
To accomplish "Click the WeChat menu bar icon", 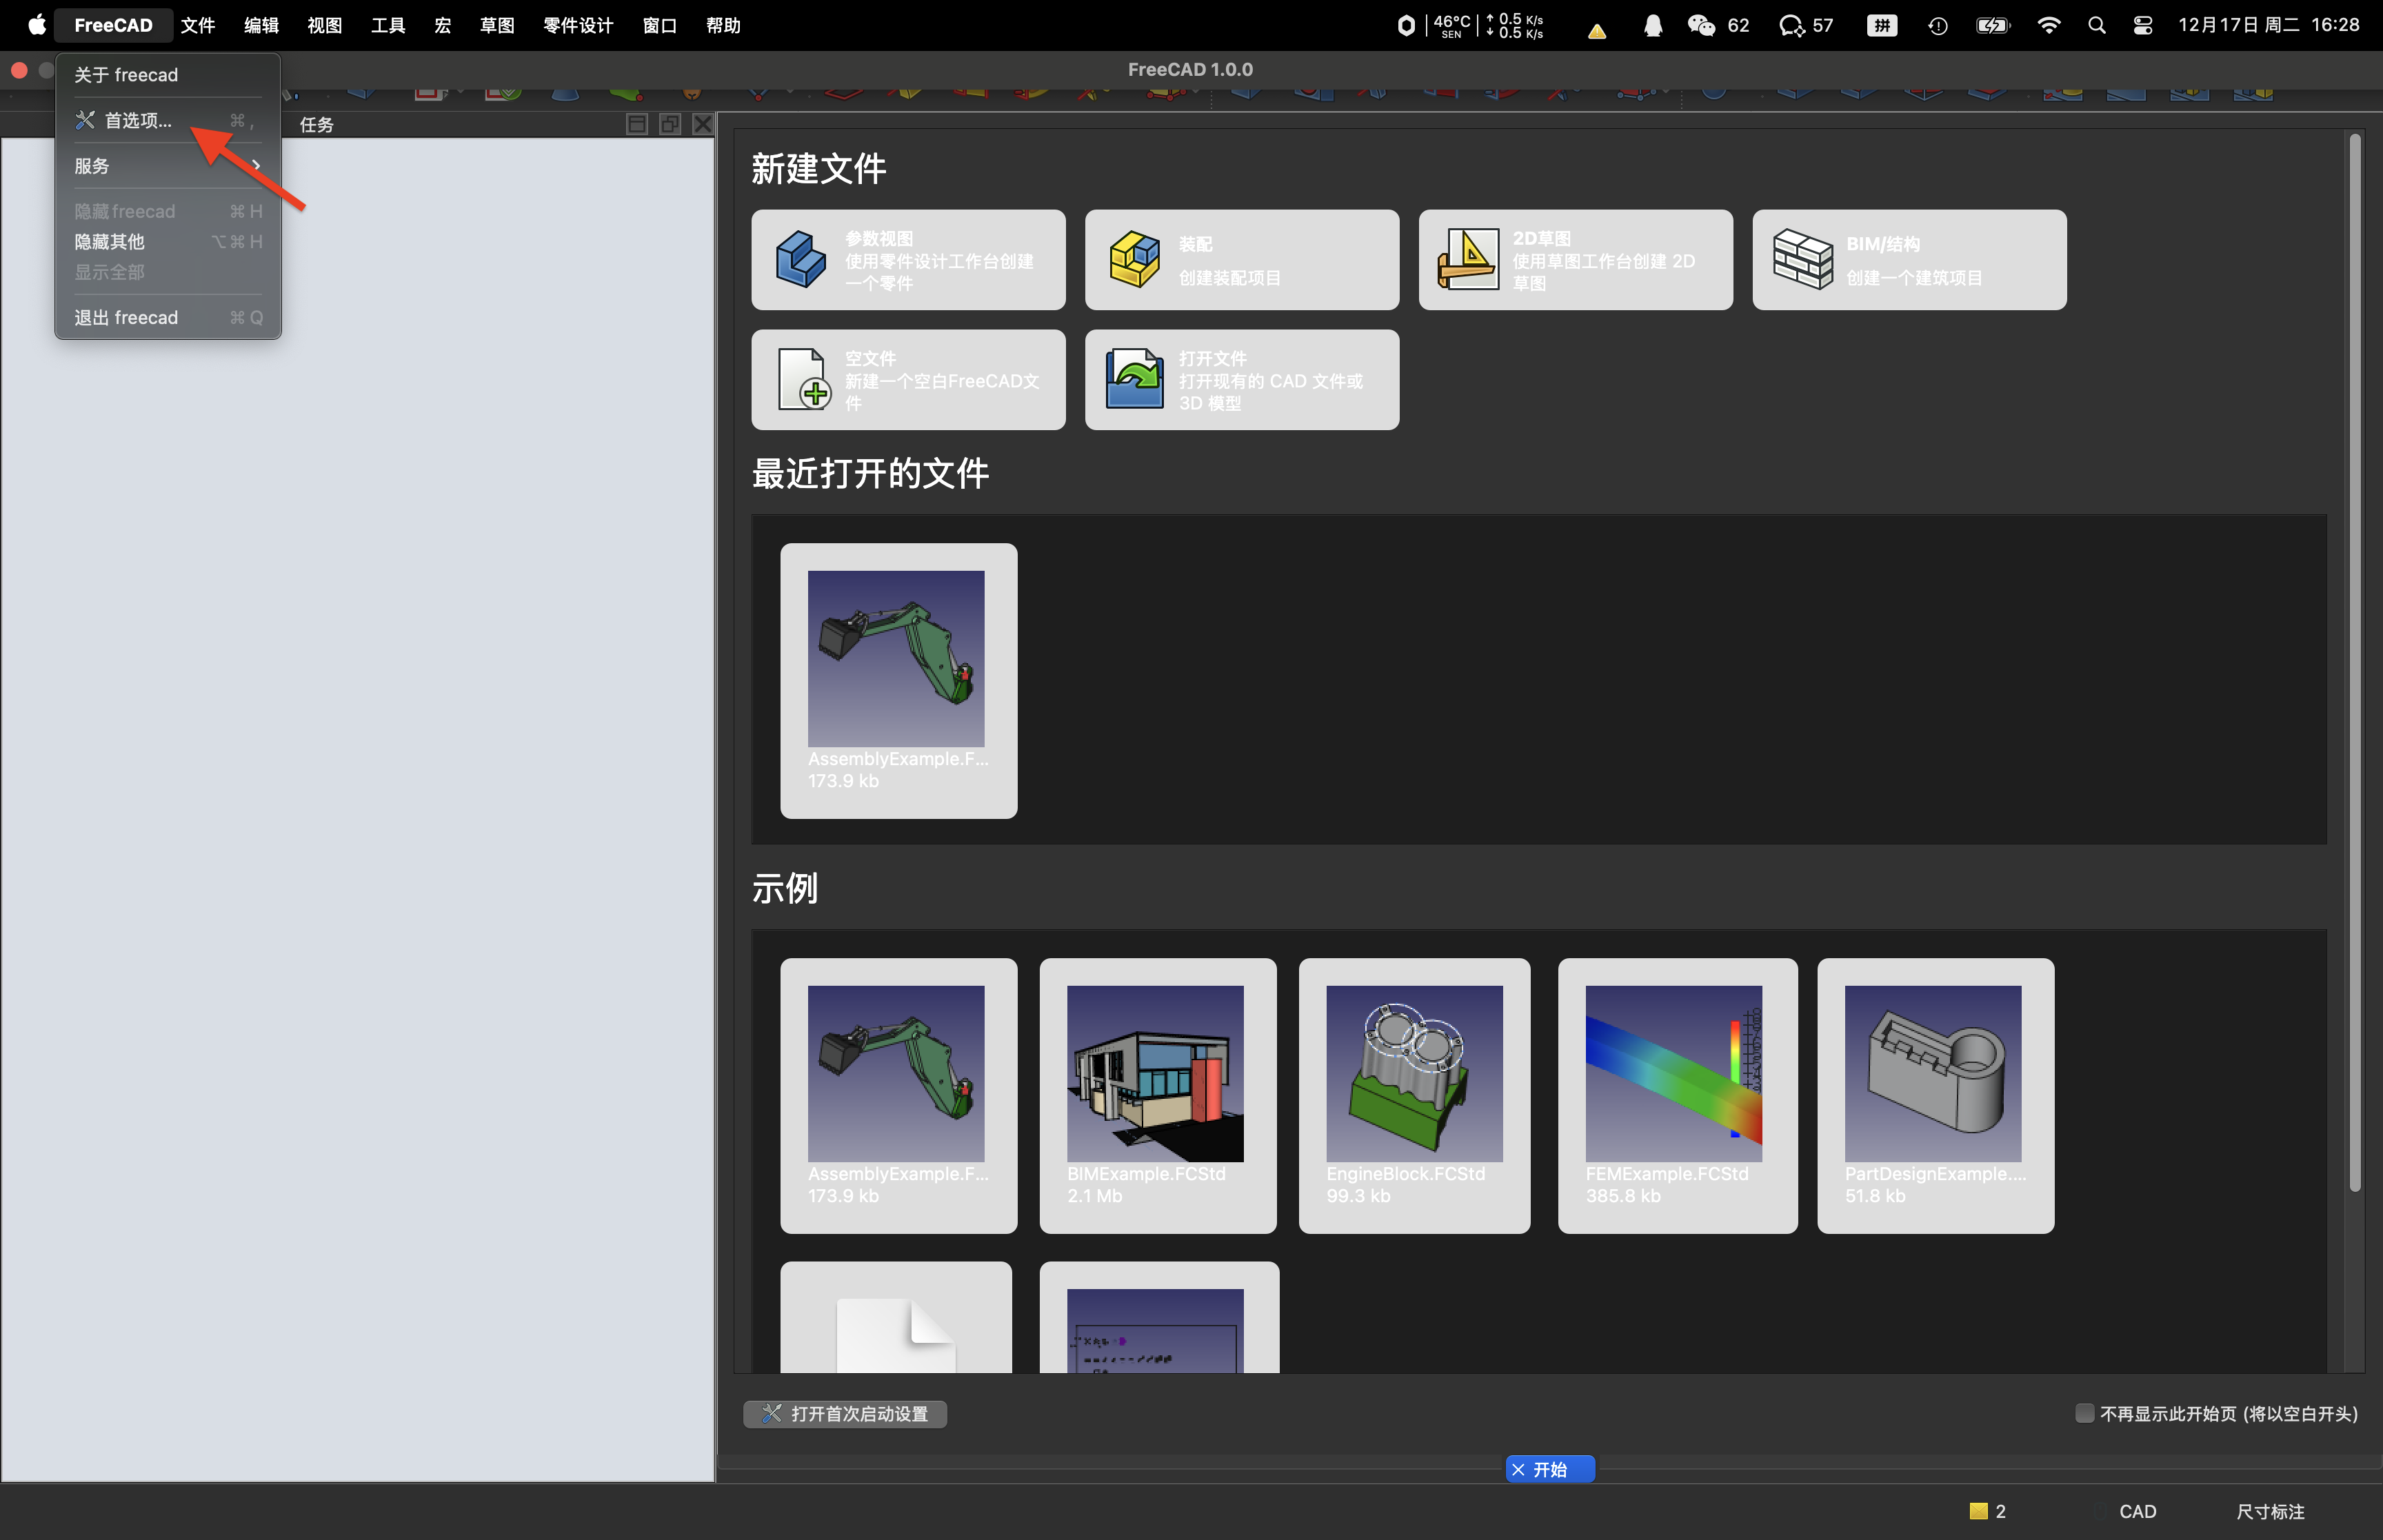I will pos(1701,25).
